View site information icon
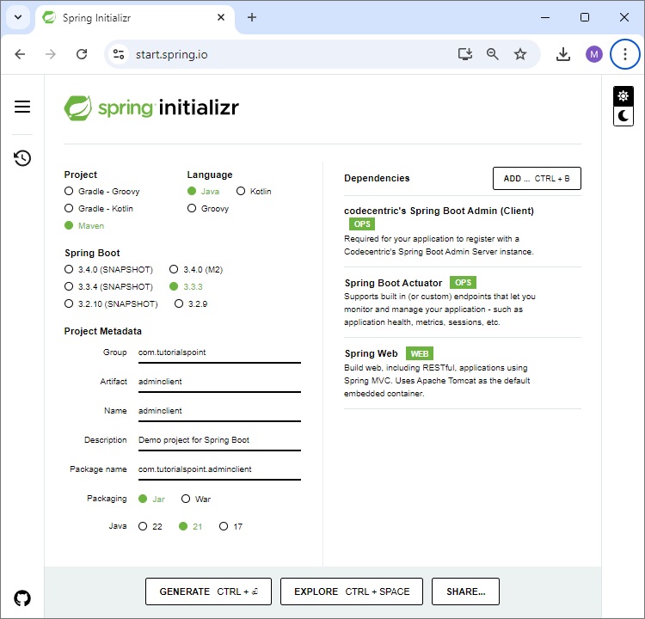Image resolution: width=645 pixels, height=619 pixels. [x=119, y=54]
